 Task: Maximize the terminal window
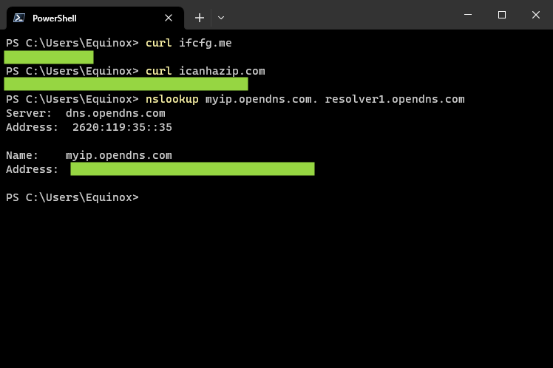click(502, 15)
